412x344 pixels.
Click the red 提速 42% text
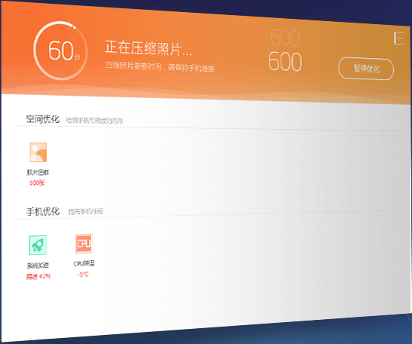pos(38,276)
